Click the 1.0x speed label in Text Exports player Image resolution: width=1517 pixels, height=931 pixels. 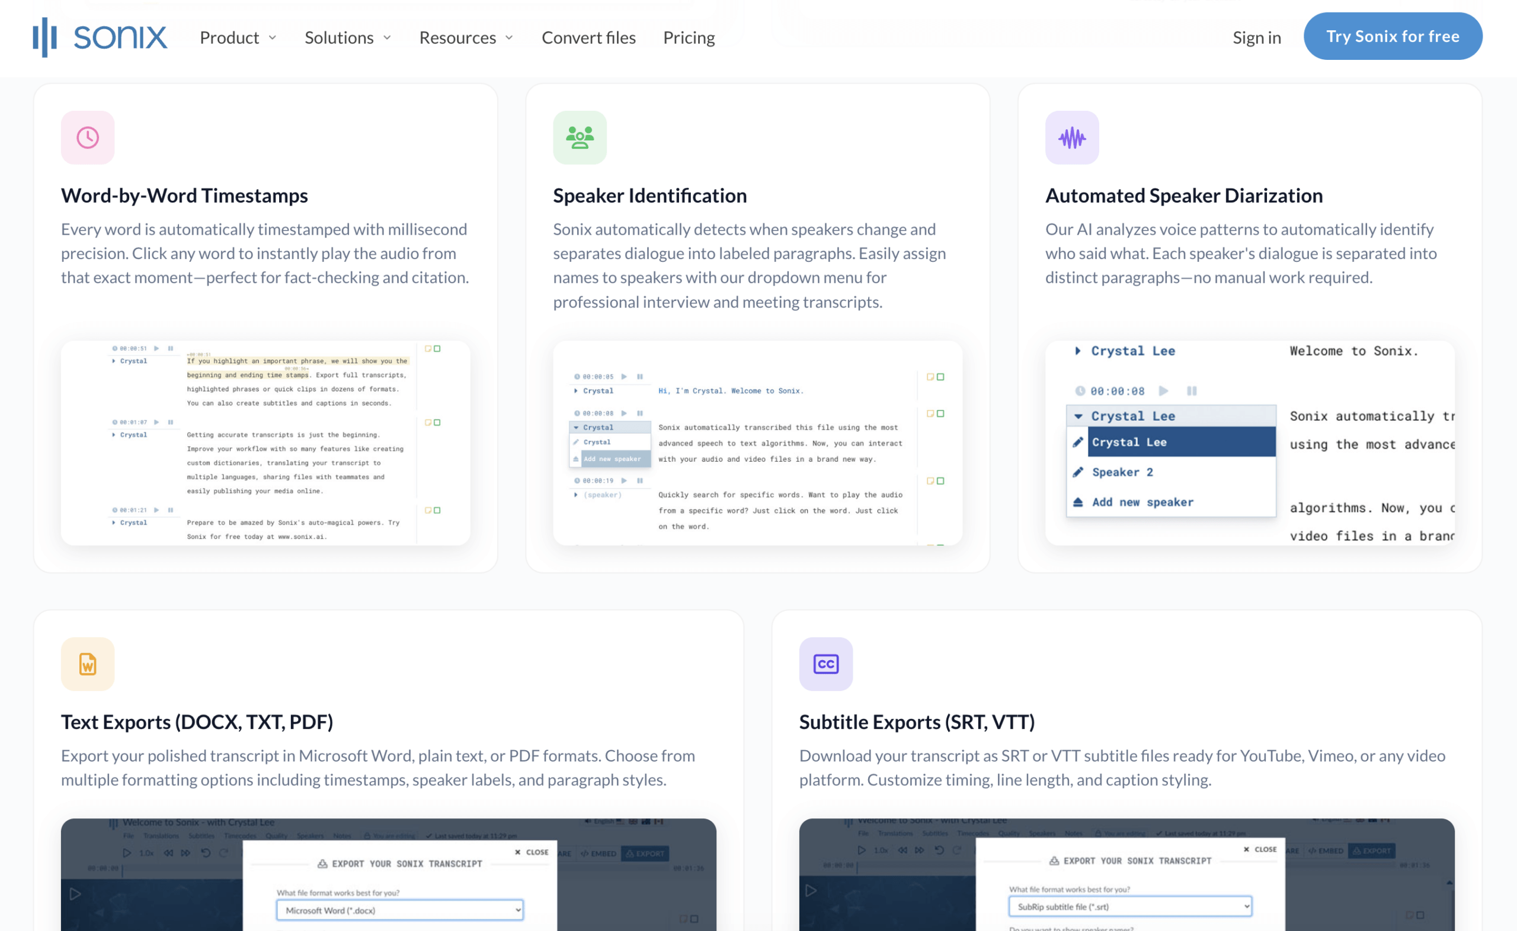click(x=146, y=853)
